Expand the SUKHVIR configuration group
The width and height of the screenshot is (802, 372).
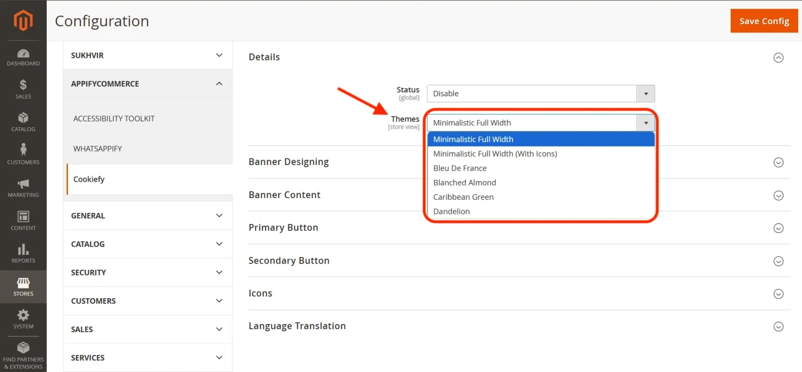coord(148,56)
